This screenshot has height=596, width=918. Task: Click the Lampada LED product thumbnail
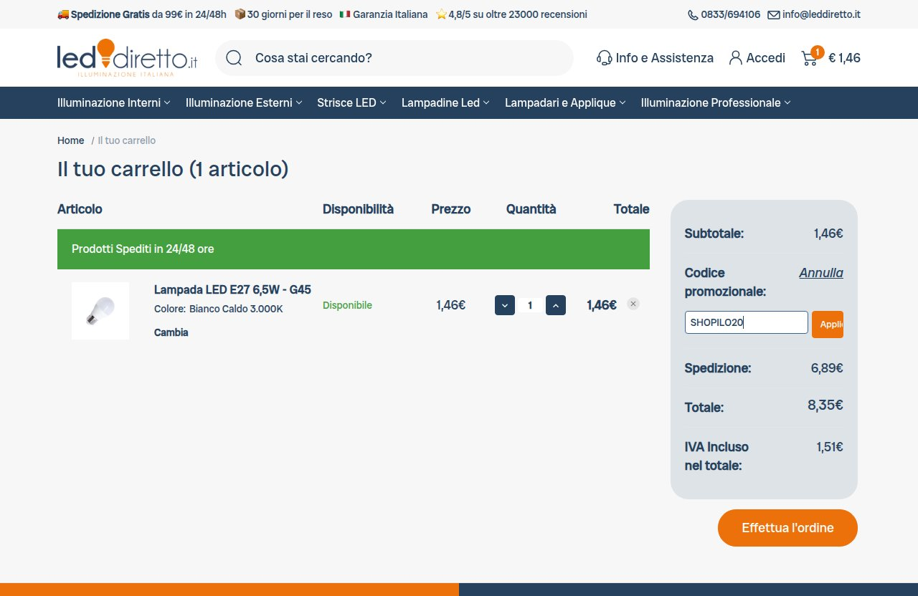tap(100, 311)
